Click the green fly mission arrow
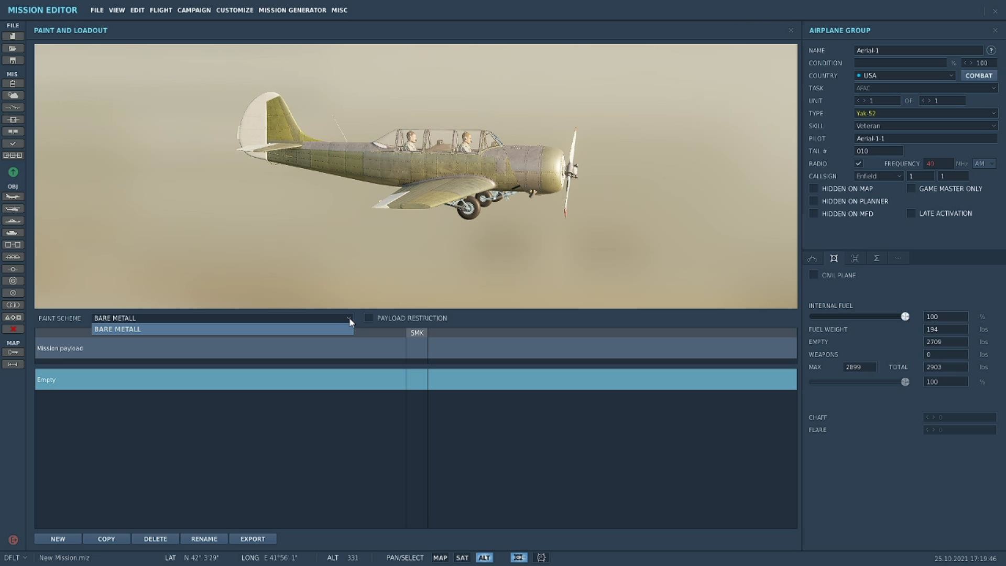 [x=13, y=172]
